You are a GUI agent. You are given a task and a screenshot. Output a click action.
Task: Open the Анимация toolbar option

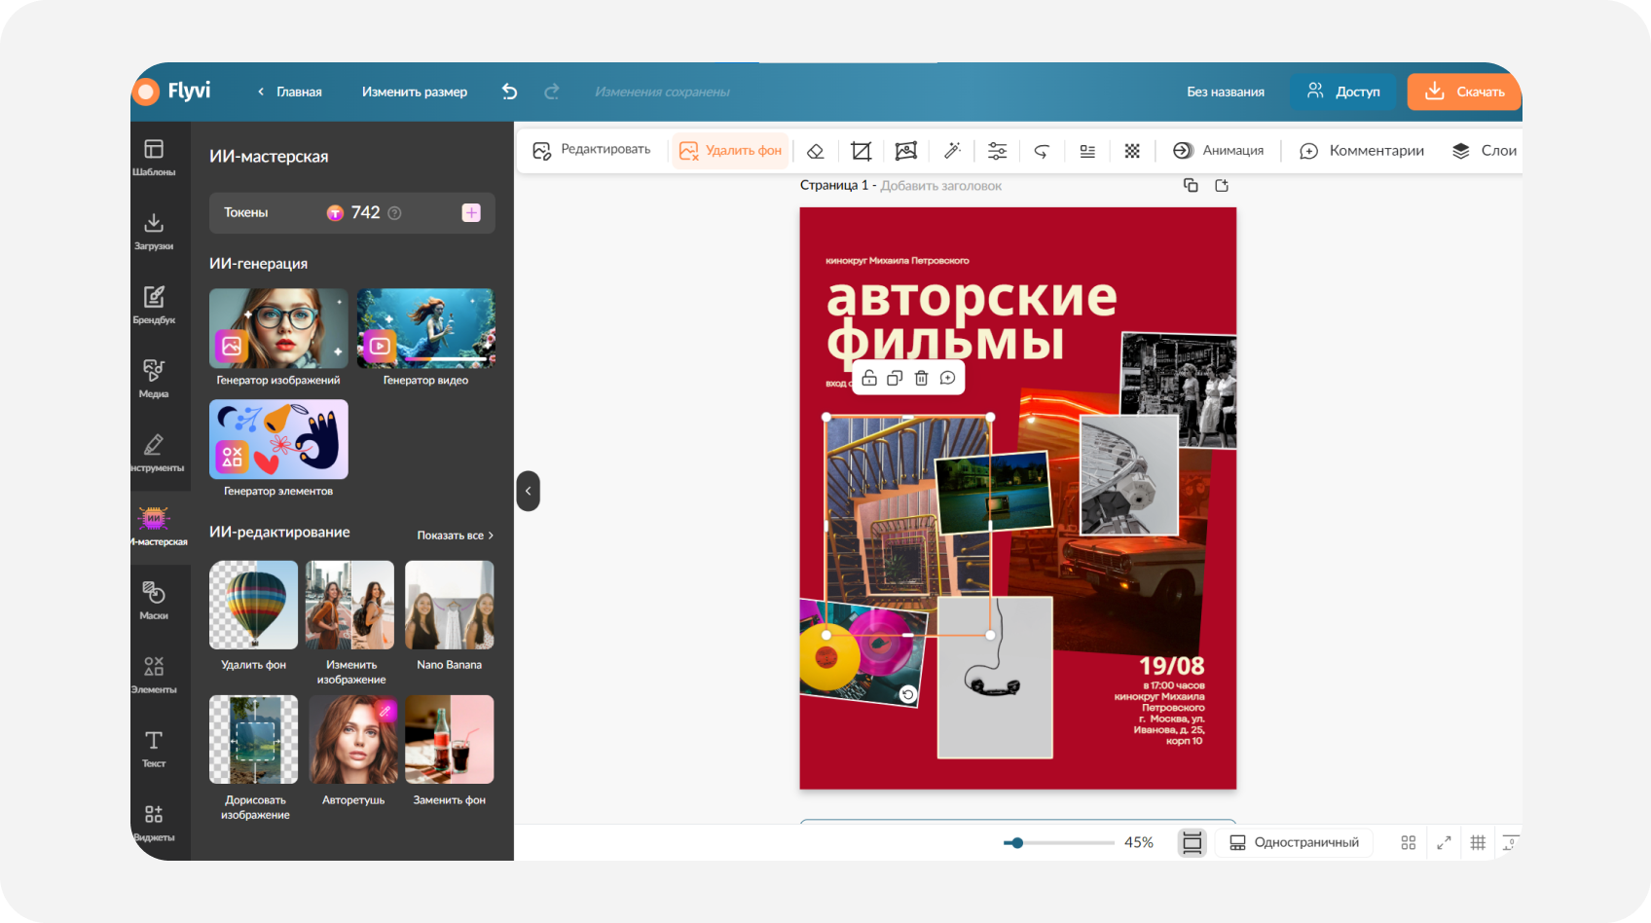(x=1218, y=150)
